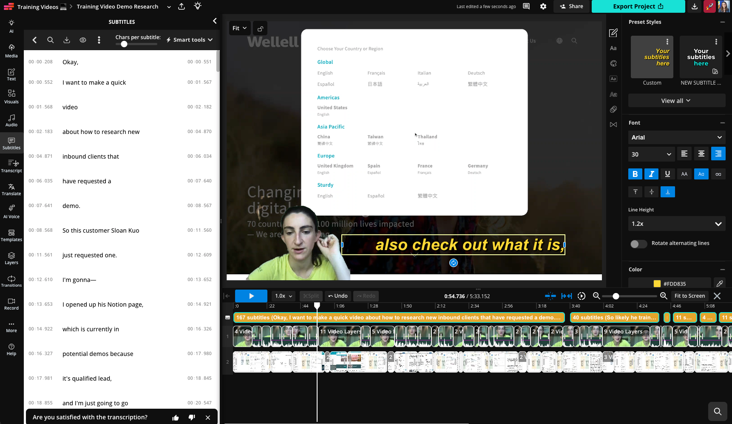Open the Fit zoom dropdown

pyautogui.click(x=239, y=28)
